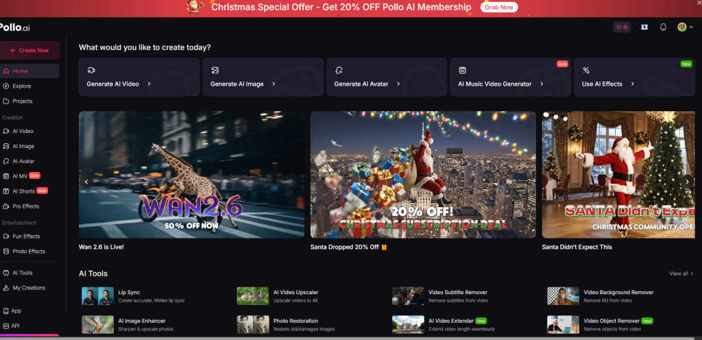Click the Generate AI Avatar chevron arrow
Viewport: 702px width, 340px height.
pos(398,84)
